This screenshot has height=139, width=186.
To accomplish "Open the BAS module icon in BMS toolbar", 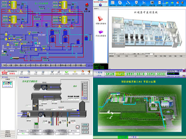I will click(22, 72).
